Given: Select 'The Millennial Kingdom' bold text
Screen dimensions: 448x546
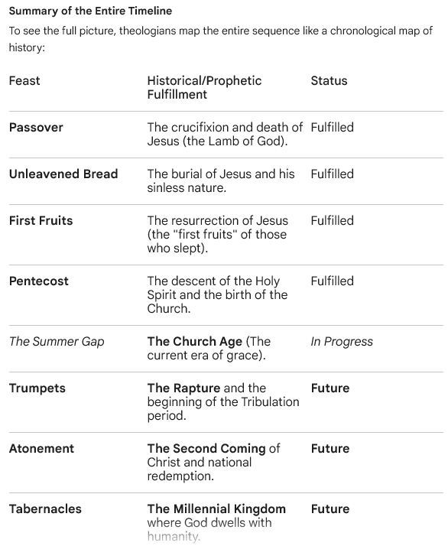Looking at the screenshot, I should (x=216, y=509).
